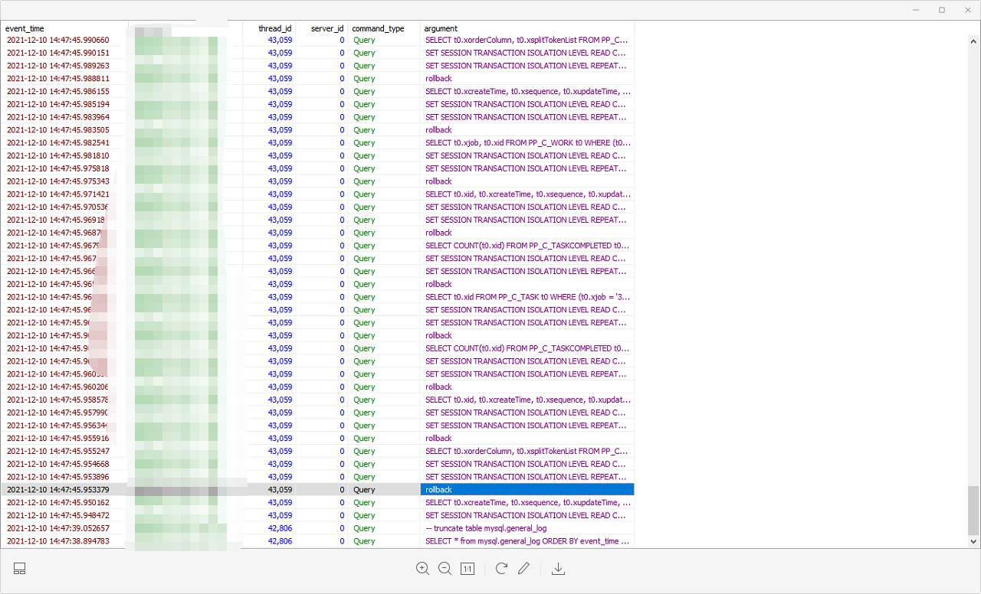The width and height of the screenshot is (981, 594).
Task: Select timestamp 2021-12-10 14:47:45.955916
Action: pos(58,439)
